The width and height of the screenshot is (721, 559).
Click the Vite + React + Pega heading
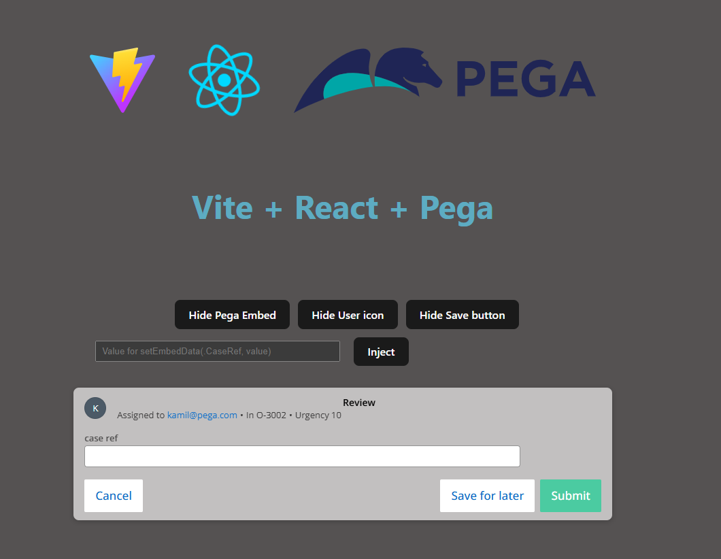click(343, 208)
